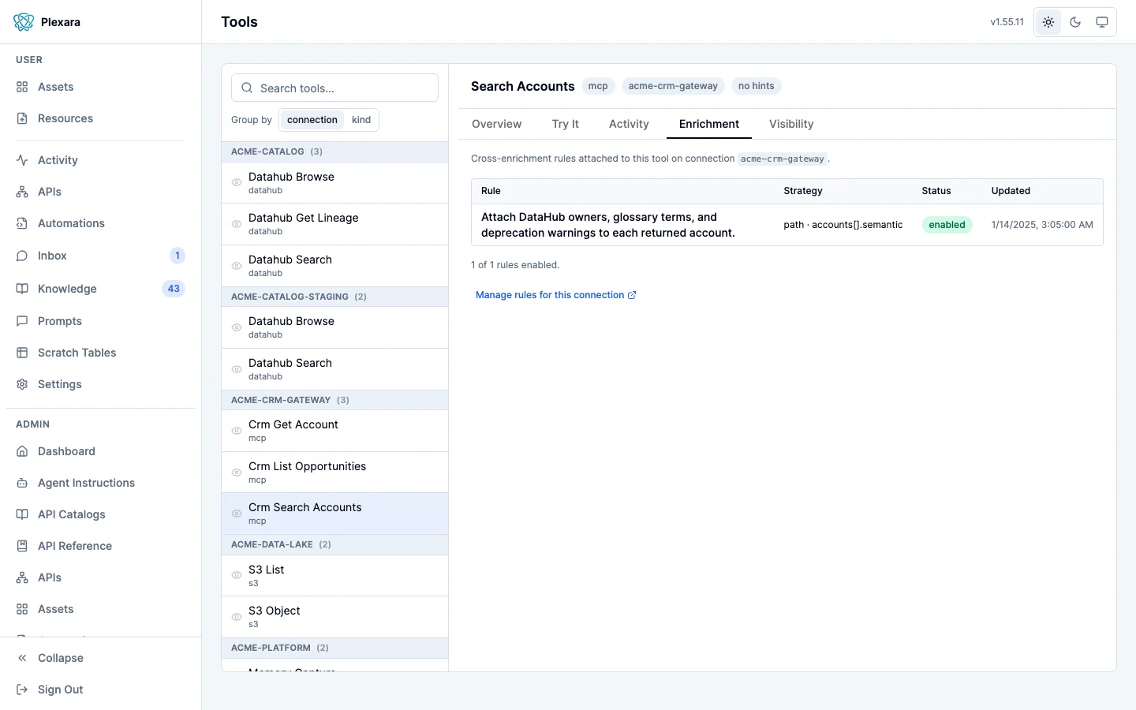1136x710 pixels.
Task: Toggle visibility eye for Crm Get Account
Action: click(236, 431)
